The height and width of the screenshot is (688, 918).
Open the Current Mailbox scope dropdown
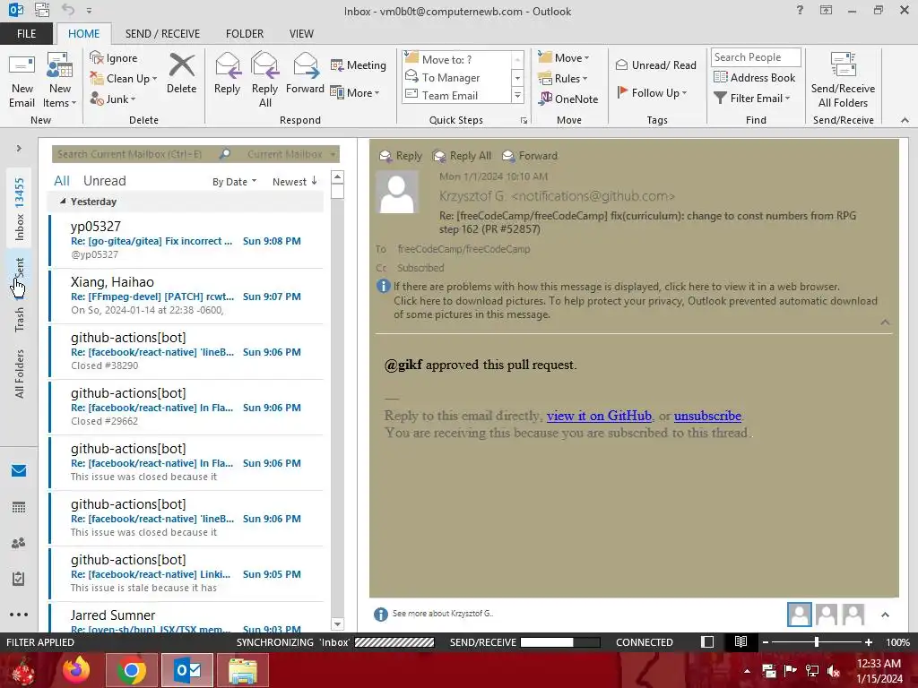click(x=291, y=154)
